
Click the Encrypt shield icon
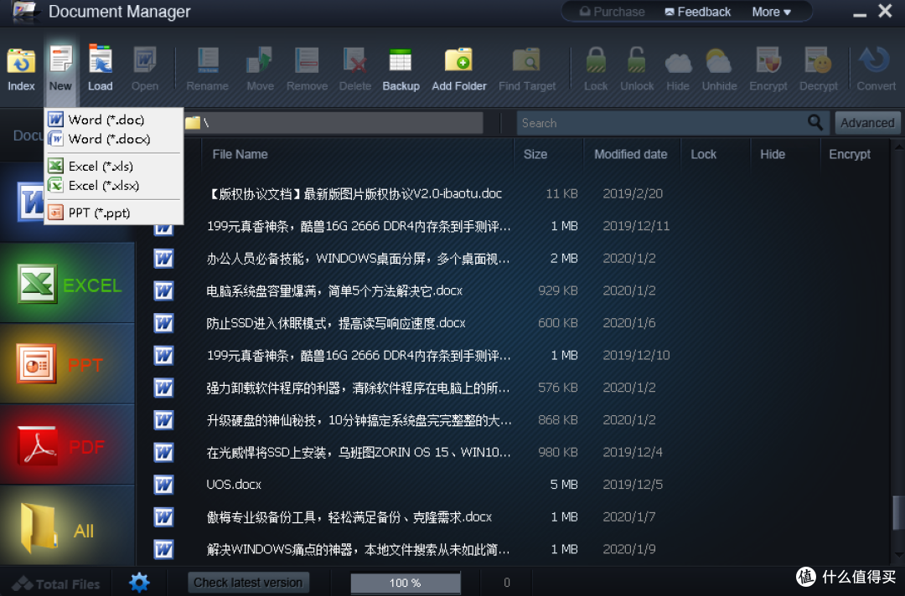(x=768, y=60)
